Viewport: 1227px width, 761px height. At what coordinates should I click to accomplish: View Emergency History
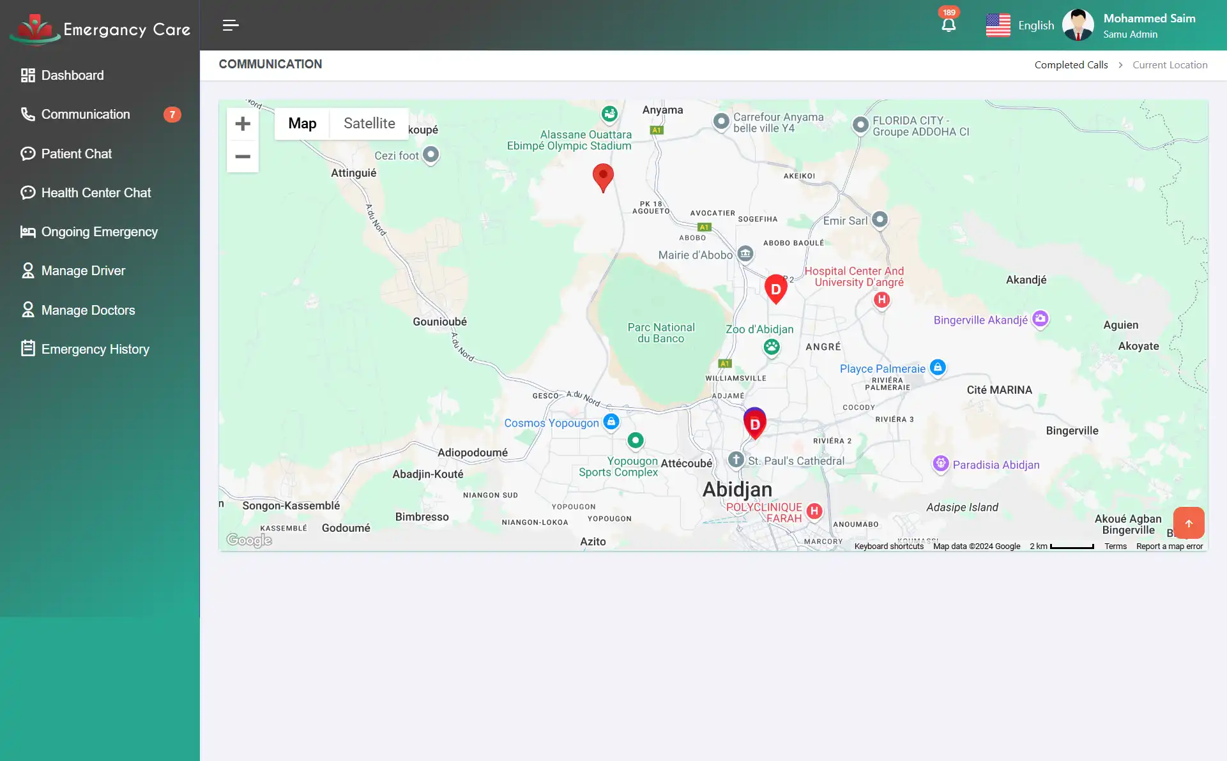click(x=95, y=349)
